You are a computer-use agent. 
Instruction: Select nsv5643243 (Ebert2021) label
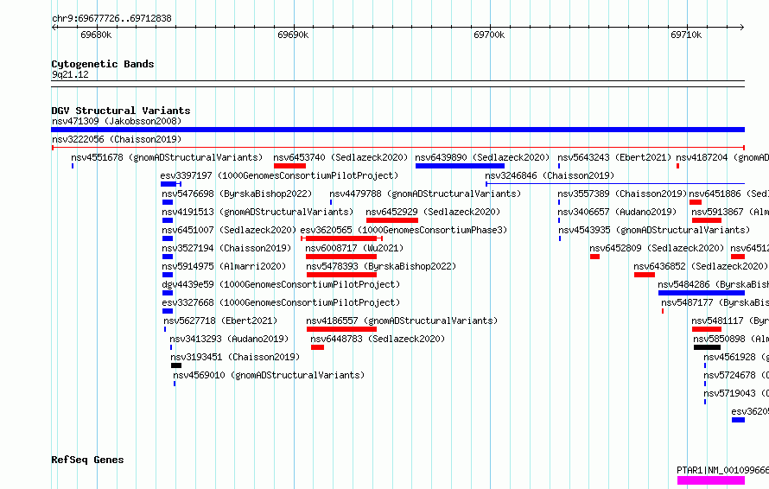pyautogui.click(x=614, y=157)
